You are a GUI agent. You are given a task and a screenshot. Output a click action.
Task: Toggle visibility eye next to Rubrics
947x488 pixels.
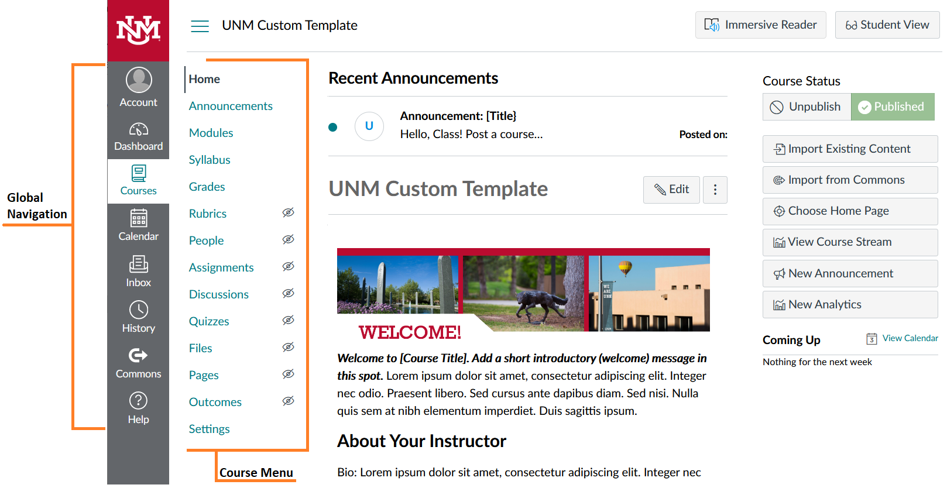pos(288,212)
